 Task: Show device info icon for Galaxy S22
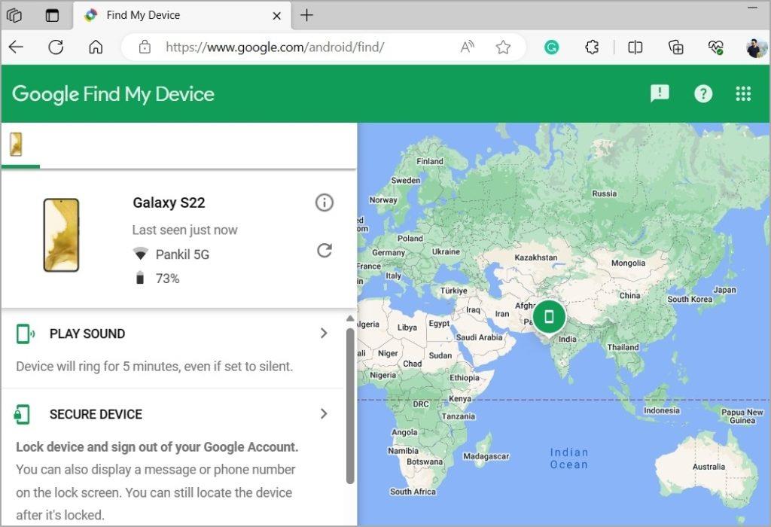tap(324, 202)
